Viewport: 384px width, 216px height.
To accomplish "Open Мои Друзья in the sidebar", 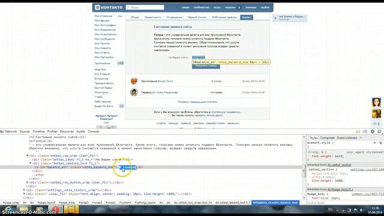I will [102, 20].
